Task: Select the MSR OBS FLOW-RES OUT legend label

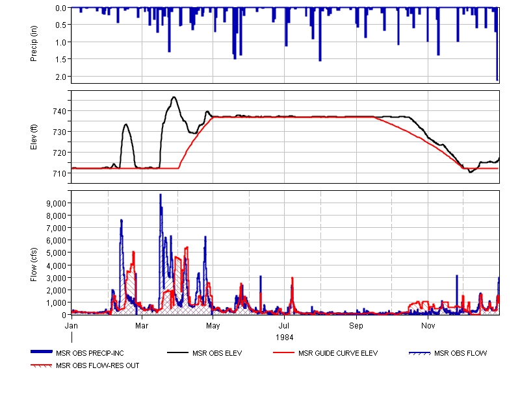Action: tap(97, 365)
